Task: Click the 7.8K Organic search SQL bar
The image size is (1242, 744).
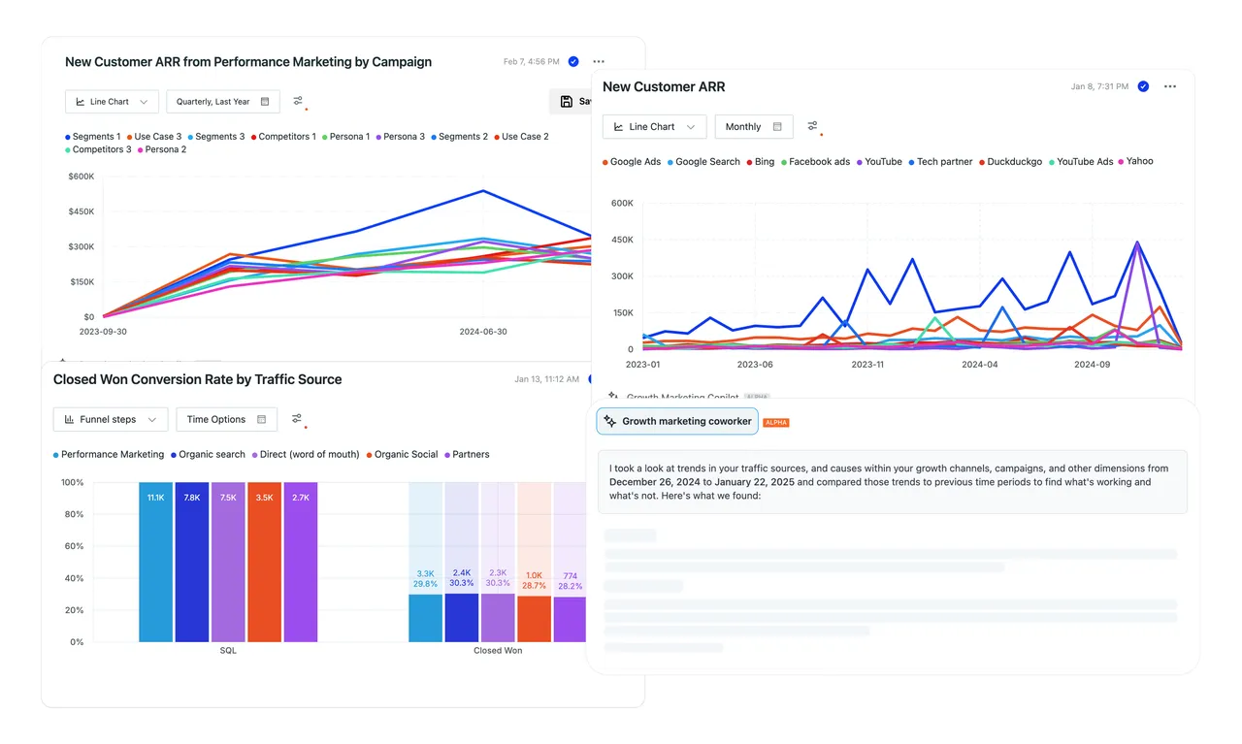Action: tap(192, 562)
